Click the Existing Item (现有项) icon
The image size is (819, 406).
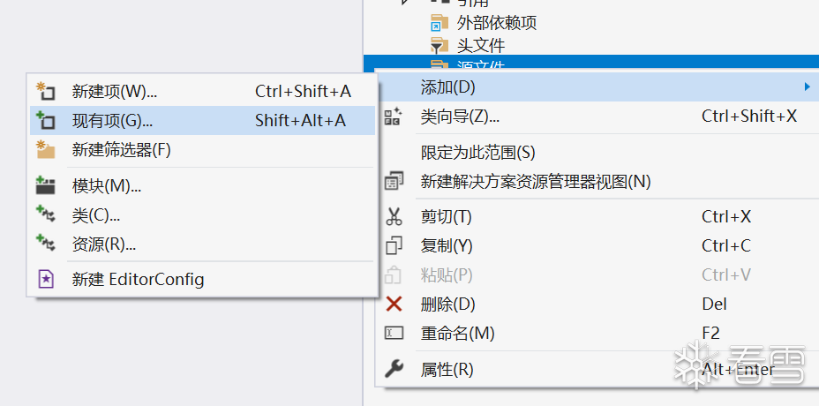(45, 120)
